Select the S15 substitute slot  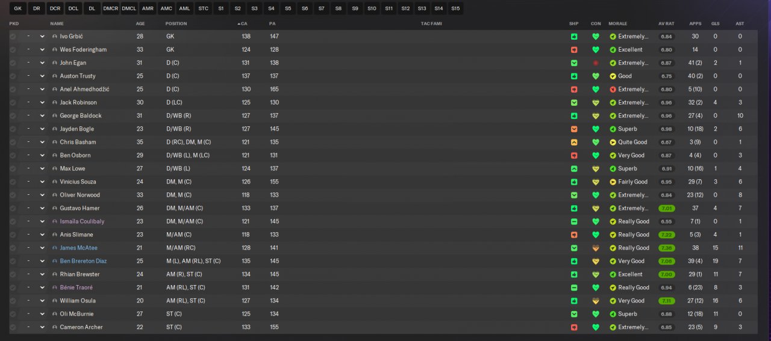[x=455, y=8]
